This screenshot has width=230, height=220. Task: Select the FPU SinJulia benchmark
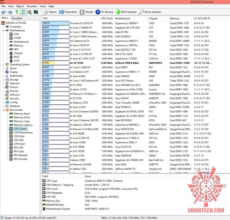click(x=18, y=159)
